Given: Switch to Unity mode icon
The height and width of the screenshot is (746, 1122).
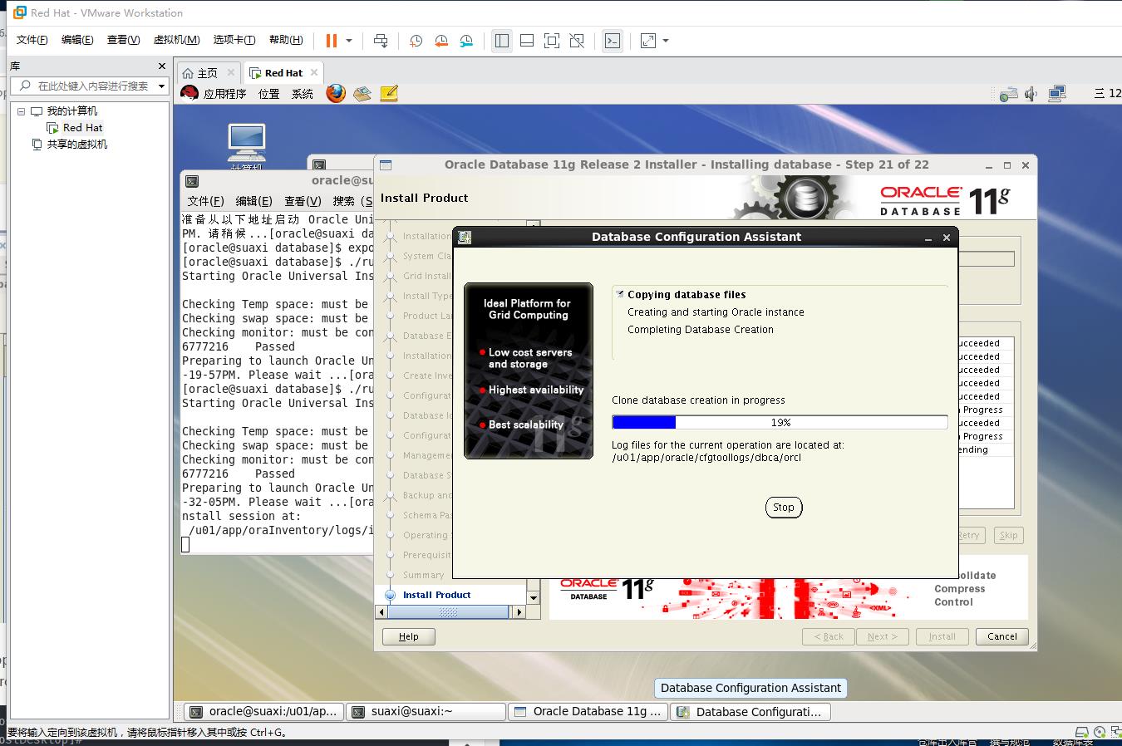Looking at the screenshot, I should pos(577,41).
